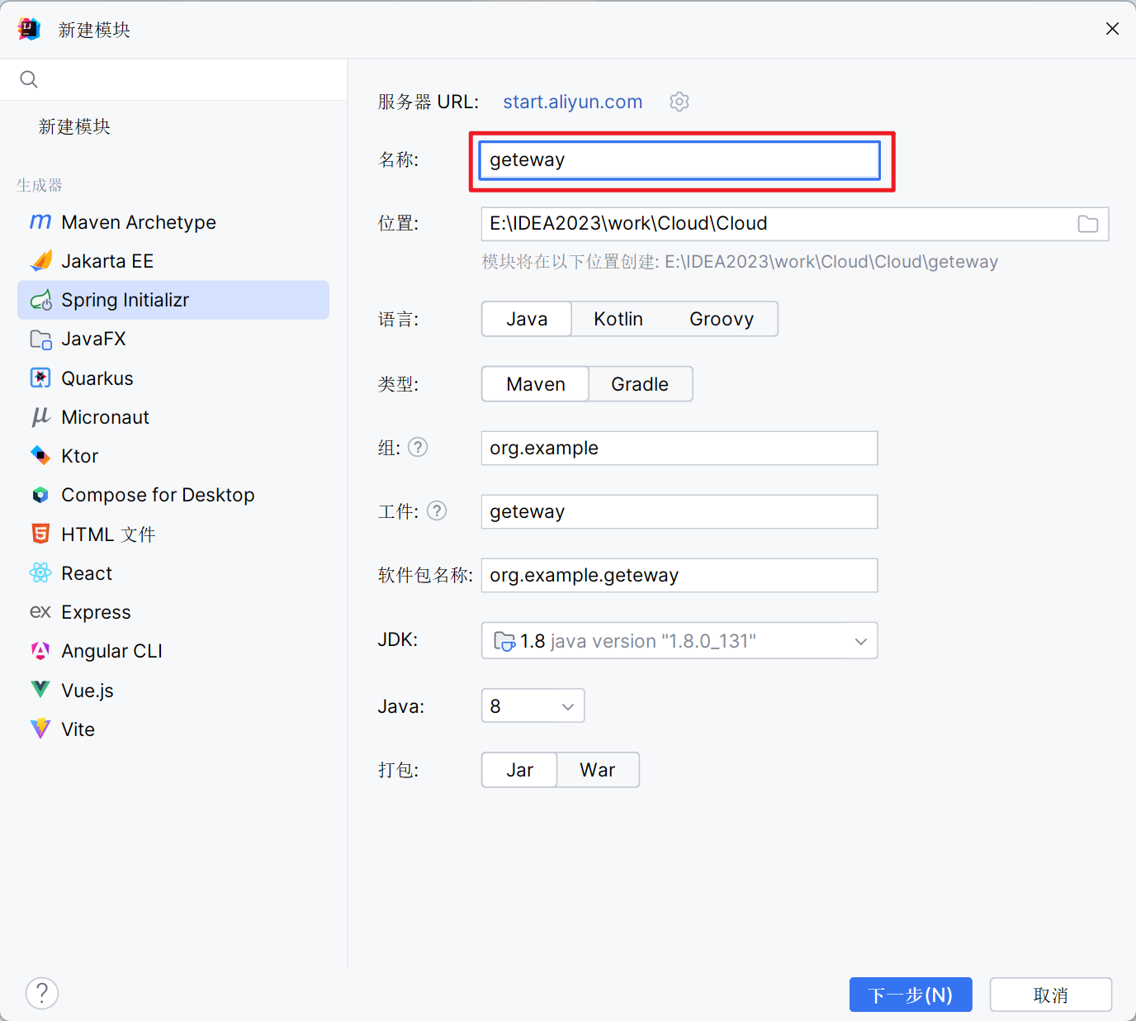1136x1021 pixels.
Task: Show help for the group field
Action: point(419,447)
